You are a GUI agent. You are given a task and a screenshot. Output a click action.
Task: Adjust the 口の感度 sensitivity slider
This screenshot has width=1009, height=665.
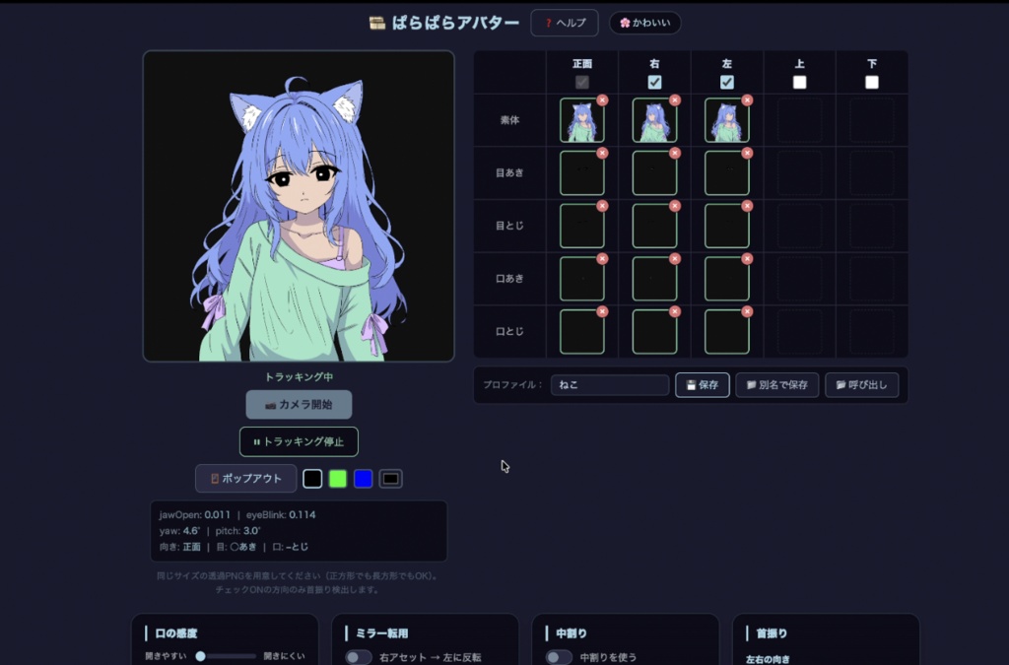click(226, 656)
